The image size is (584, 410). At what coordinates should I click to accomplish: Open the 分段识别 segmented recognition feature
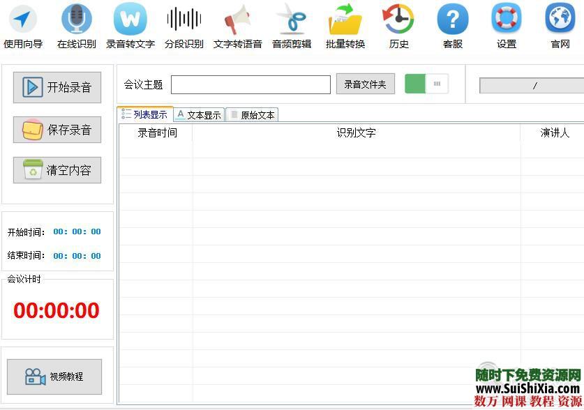click(x=184, y=24)
